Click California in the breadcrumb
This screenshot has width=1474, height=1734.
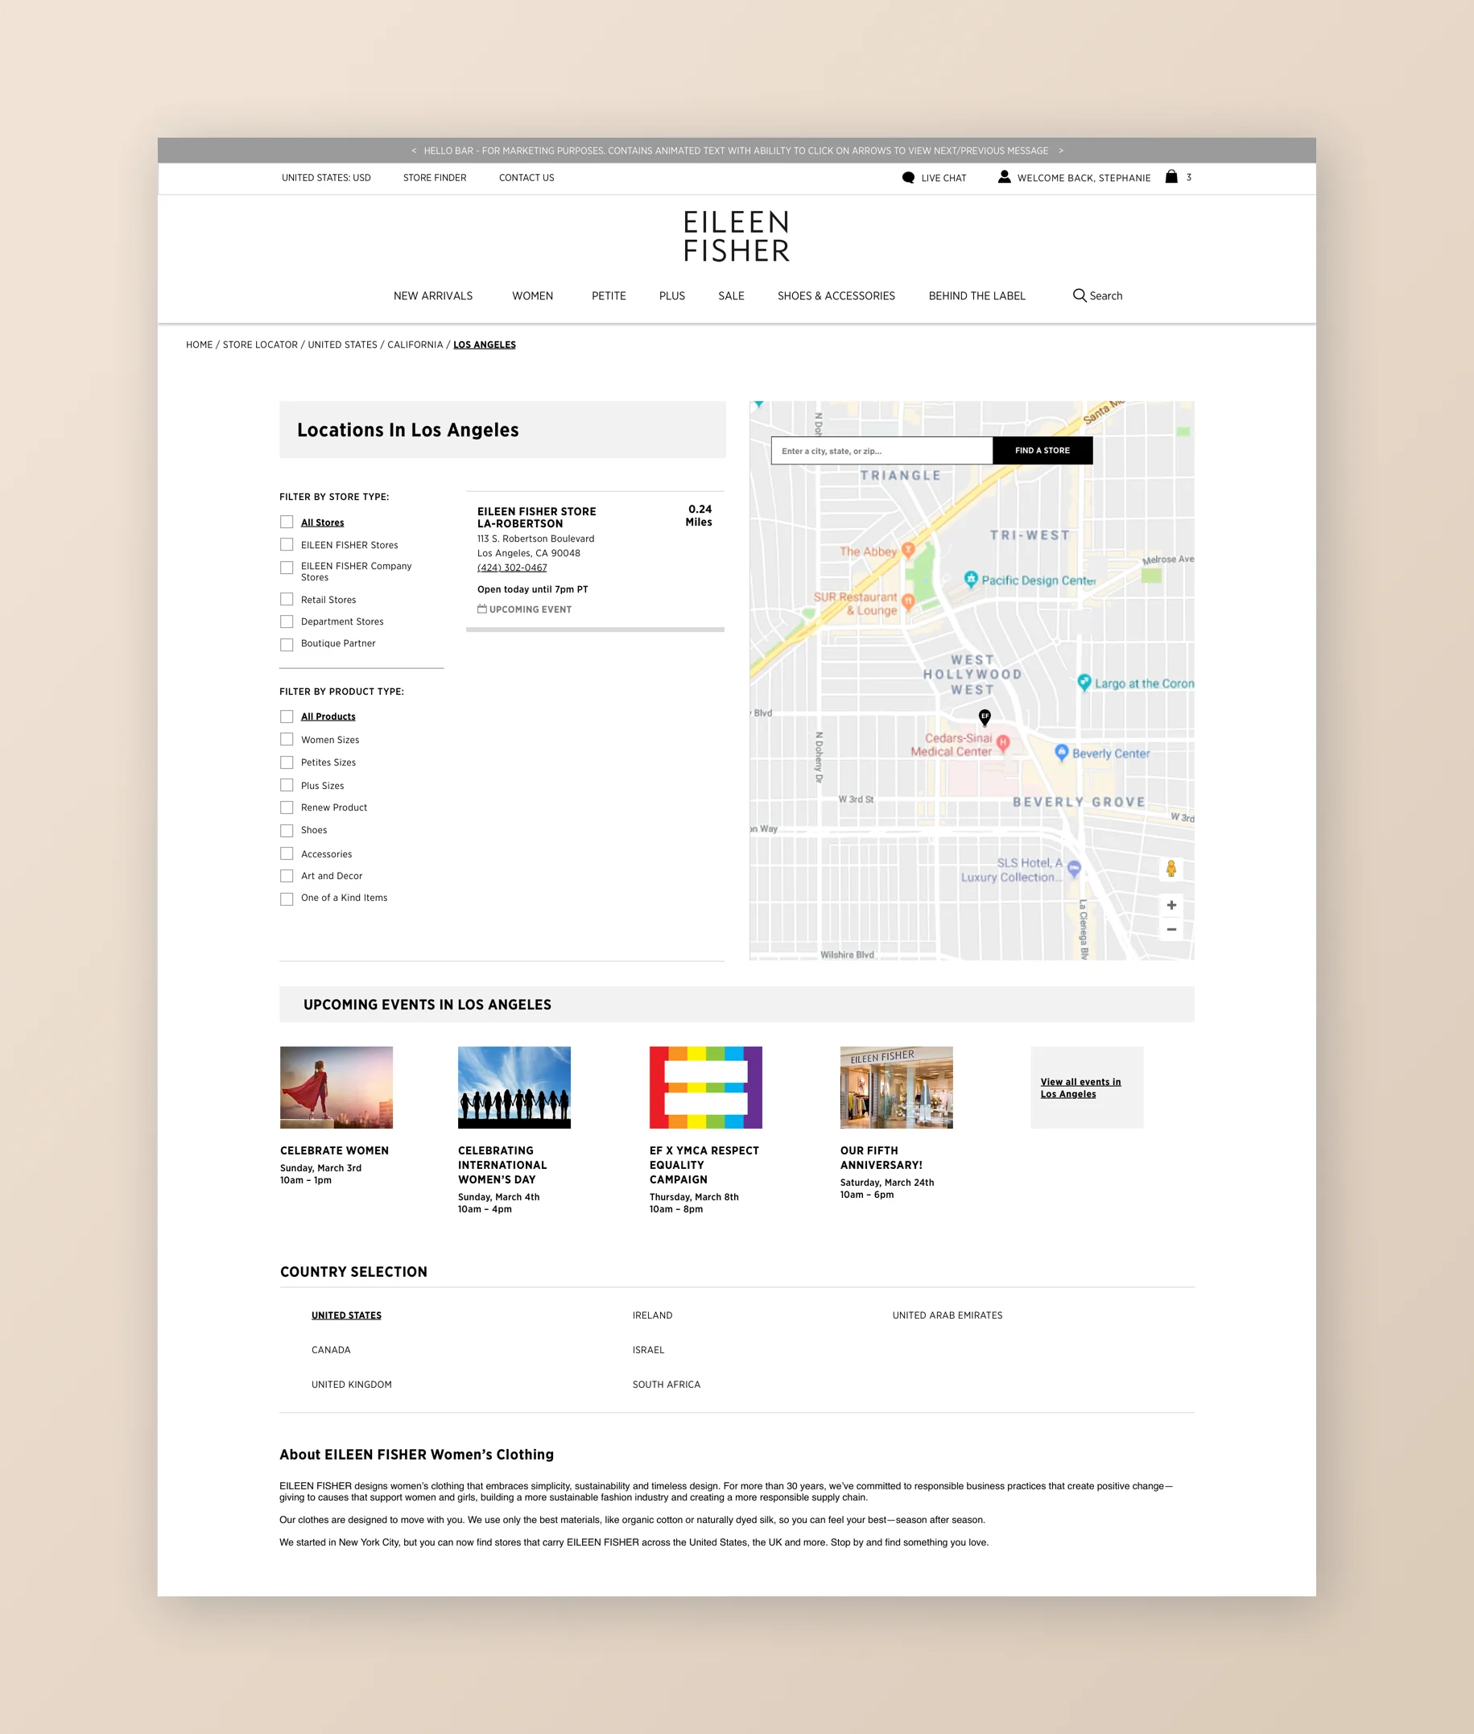coord(415,345)
